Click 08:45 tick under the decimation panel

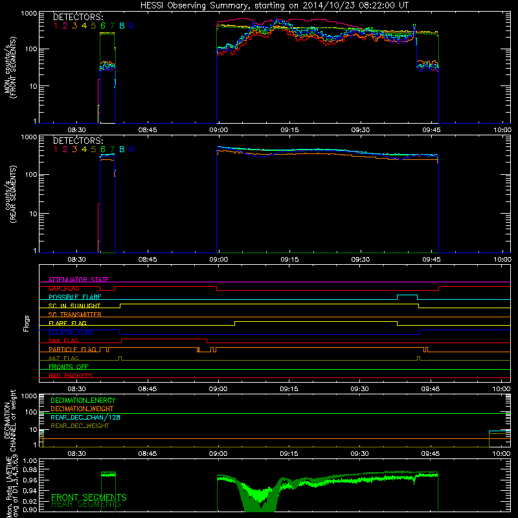pyautogui.click(x=148, y=454)
